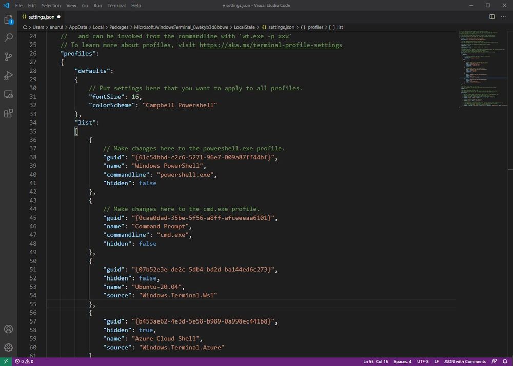Select the settings.json editor tab
Viewport: 513px width, 366px height.
pyautogui.click(x=41, y=17)
